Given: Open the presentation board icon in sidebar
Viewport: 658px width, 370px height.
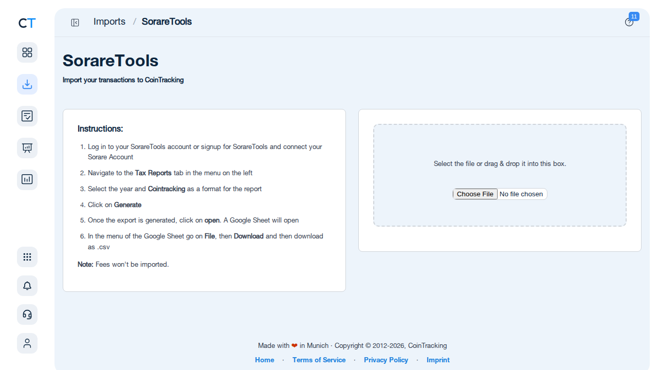Looking at the screenshot, I should 27,148.
